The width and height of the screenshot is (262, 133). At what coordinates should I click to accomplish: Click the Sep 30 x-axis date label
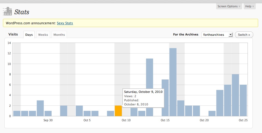48,120
